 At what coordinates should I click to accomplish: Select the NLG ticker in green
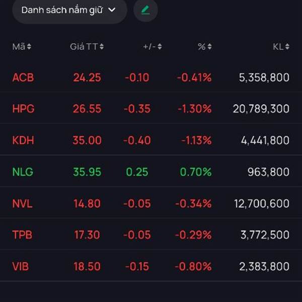point(23,172)
